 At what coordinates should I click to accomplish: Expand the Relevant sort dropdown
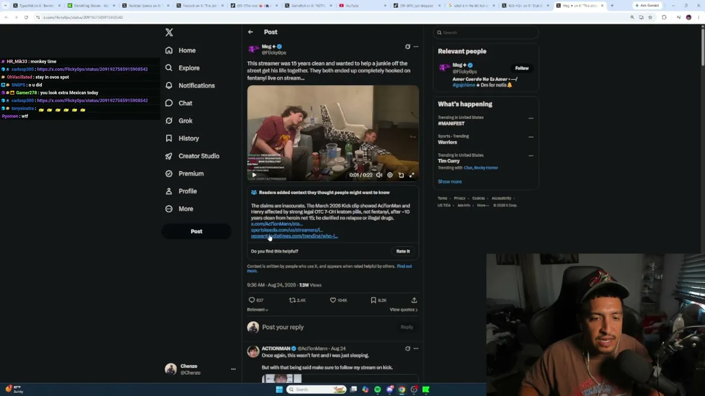[258, 310]
